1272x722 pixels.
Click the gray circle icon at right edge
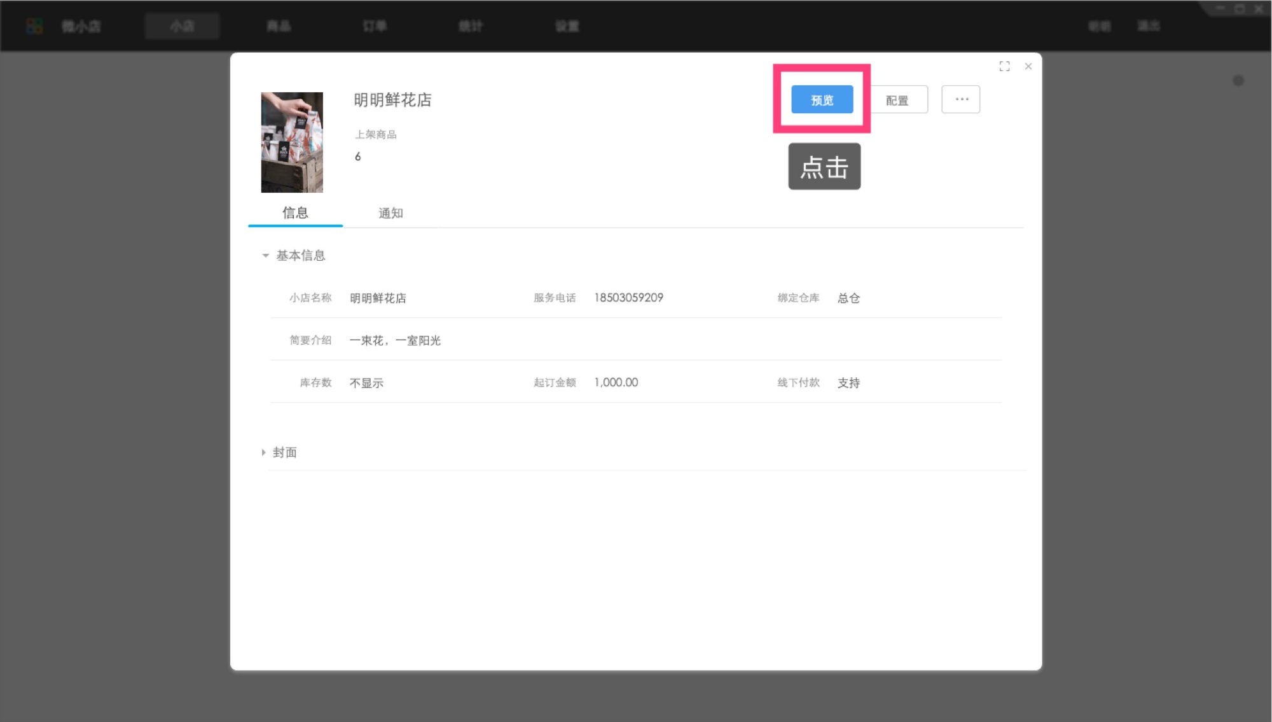click(x=1238, y=81)
